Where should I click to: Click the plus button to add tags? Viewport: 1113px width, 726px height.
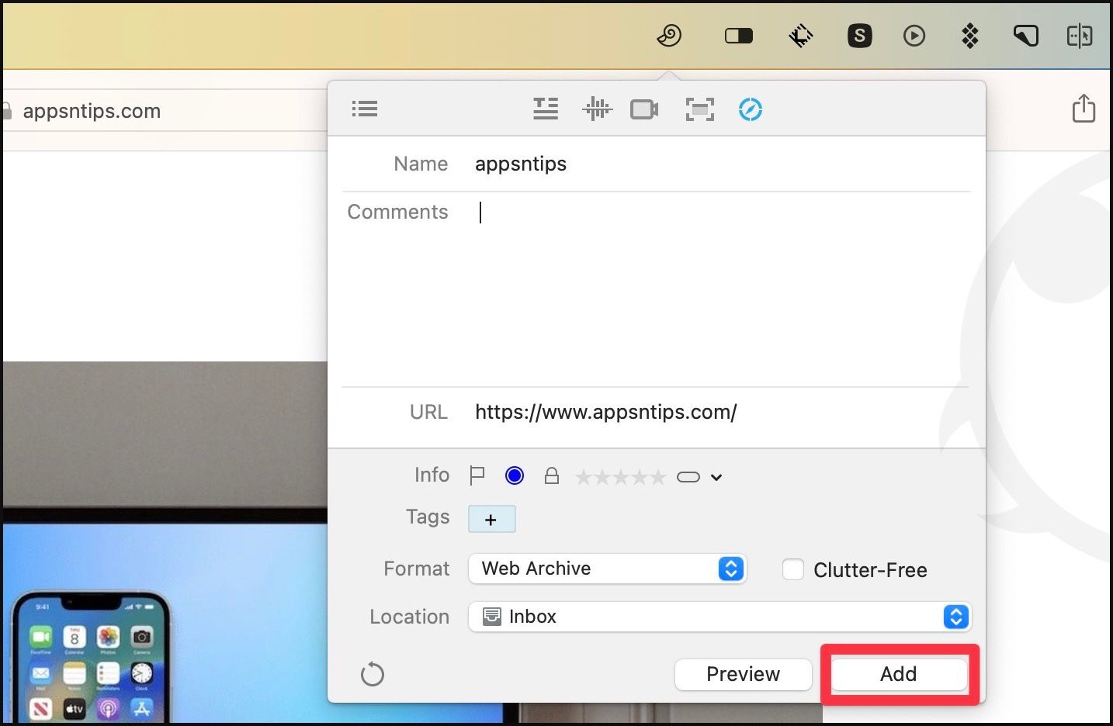tap(491, 520)
